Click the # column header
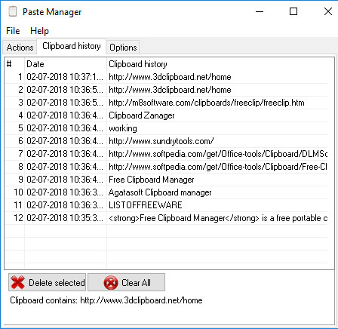 (14, 64)
